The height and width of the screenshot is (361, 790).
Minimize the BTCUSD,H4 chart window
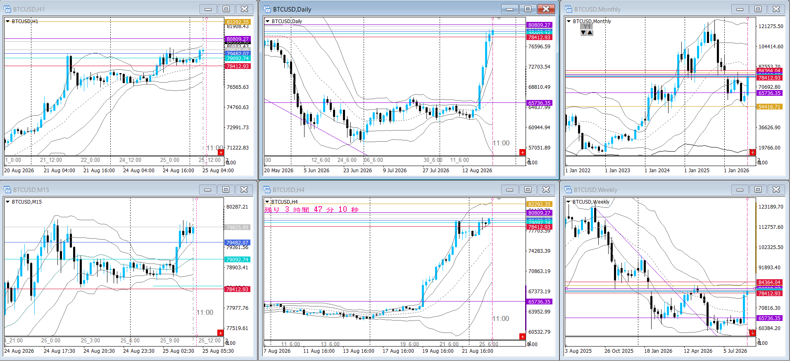coord(509,190)
